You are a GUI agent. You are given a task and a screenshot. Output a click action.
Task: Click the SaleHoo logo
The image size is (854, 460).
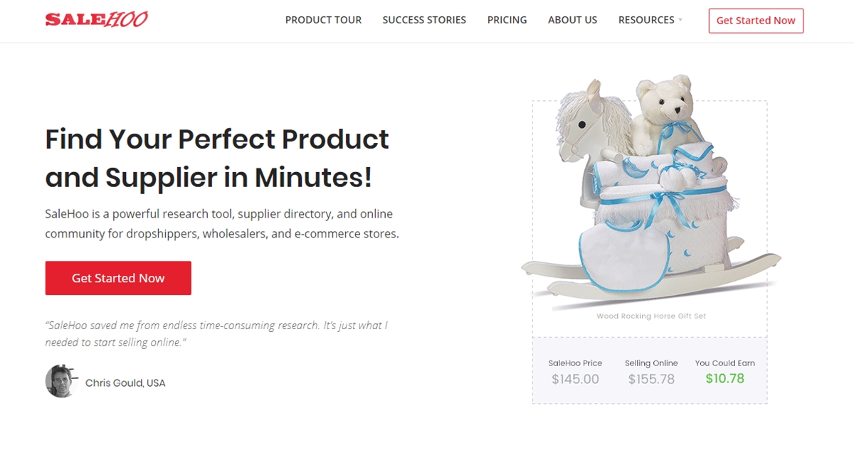coord(96,20)
